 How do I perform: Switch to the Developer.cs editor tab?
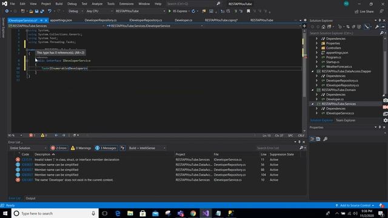[183, 20]
